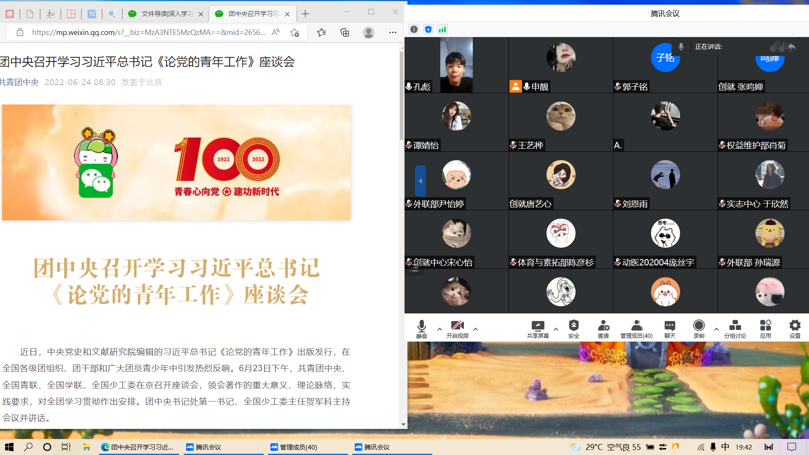
Task: Expand the audio options arrow beside 静音
Action: pos(439,329)
